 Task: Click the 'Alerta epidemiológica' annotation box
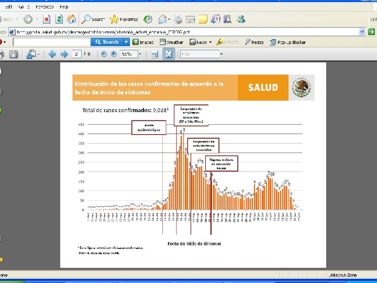(x=149, y=127)
